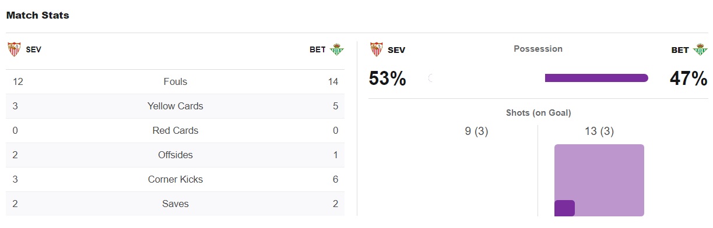
Task: Click the Sevilla crest in stats table header
Action: point(14,49)
